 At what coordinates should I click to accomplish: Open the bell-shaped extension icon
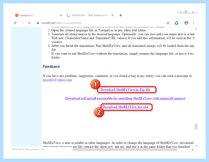[x=177, y=23]
